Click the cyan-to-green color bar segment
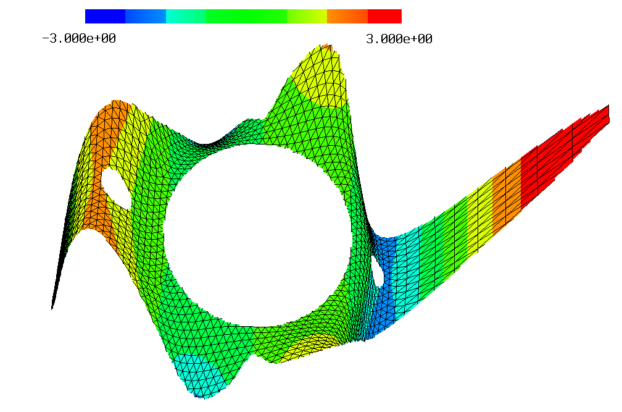 point(186,16)
